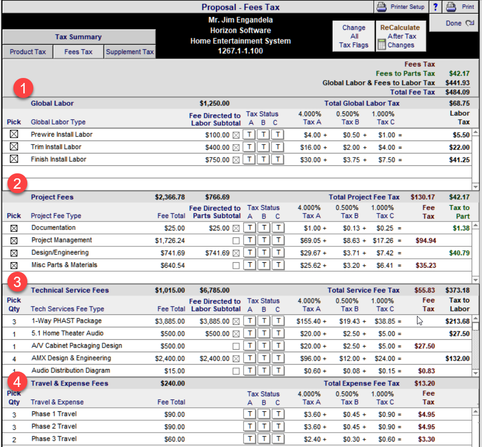Toggle Tax C status for 5.1 Home Theater Audio
The width and height of the screenshot is (482, 447).
pos(278,333)
